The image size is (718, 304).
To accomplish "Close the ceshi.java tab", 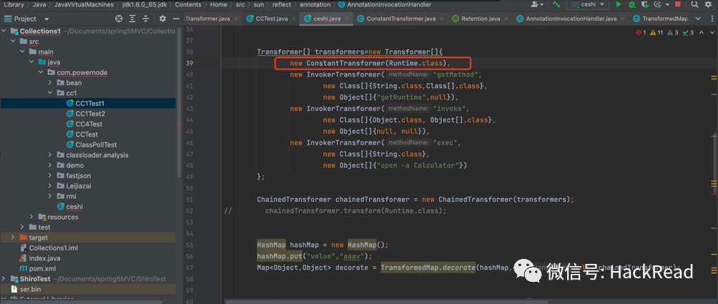I will (x=347, y=19).
